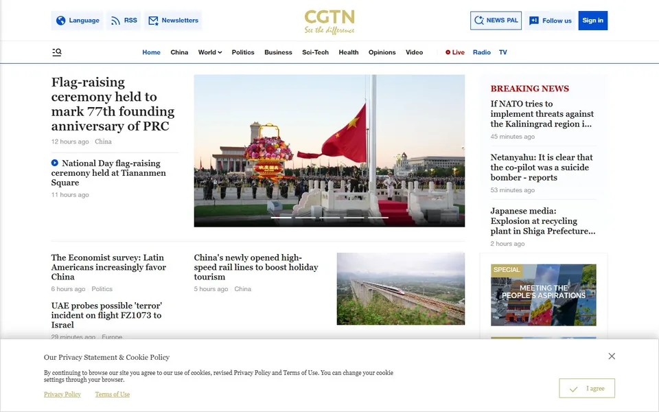Open the Privacy Policy link

[x=62, y=394]
